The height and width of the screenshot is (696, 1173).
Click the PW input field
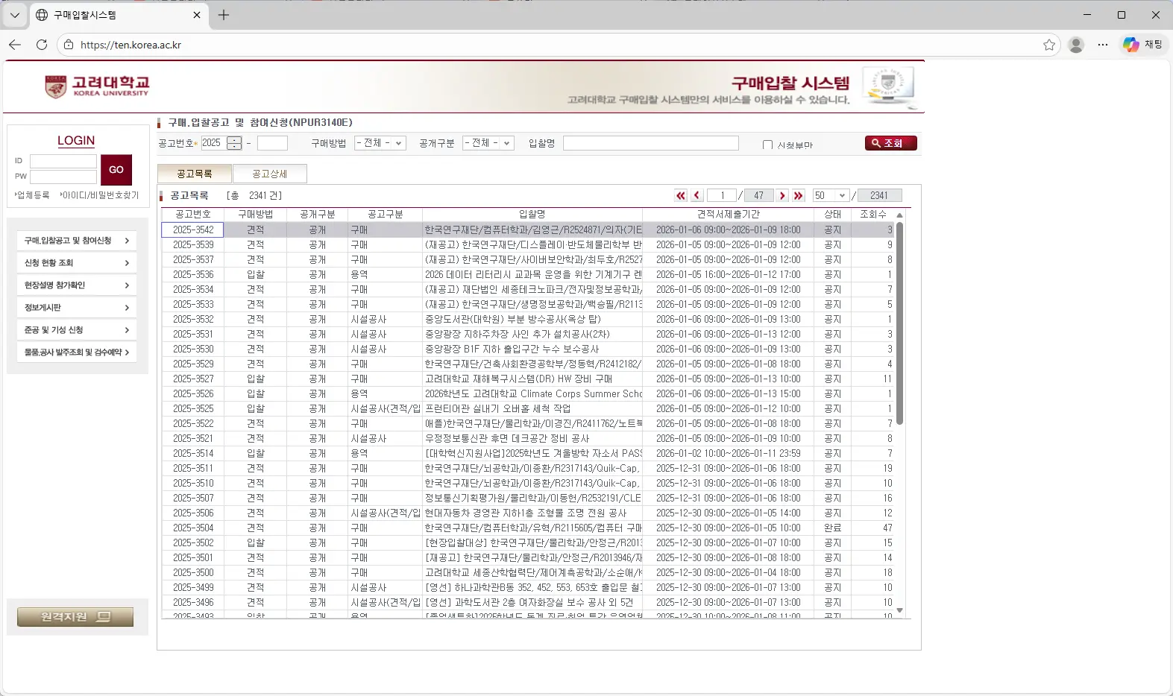(63, 177)
